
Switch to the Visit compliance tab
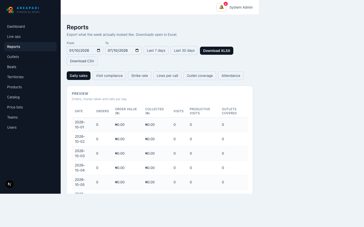point(109,76)
